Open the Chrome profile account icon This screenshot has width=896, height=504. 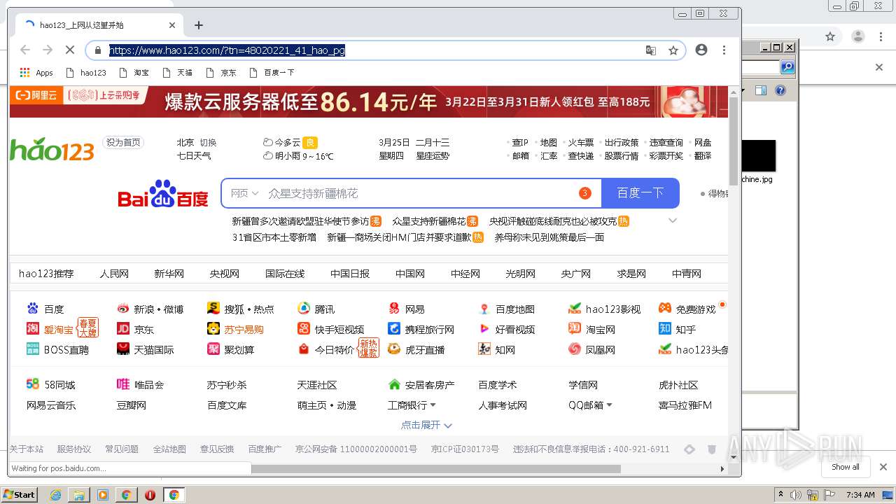tap(701, 50)
